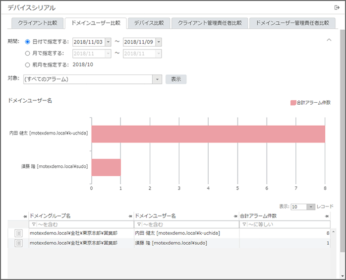This screenshot has width=346, height=280.
Task: Select 月で指定する radio button
Action: [x=27, y=53]
